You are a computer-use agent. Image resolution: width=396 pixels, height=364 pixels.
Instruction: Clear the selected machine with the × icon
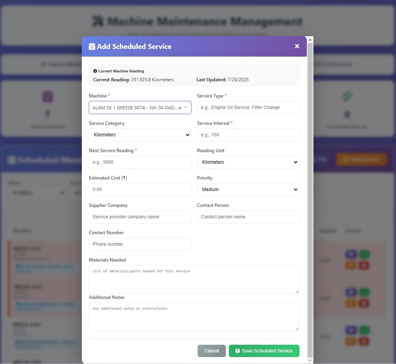tap(180, 108)
